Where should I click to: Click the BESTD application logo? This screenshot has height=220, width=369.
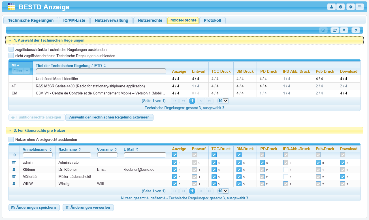11,7
